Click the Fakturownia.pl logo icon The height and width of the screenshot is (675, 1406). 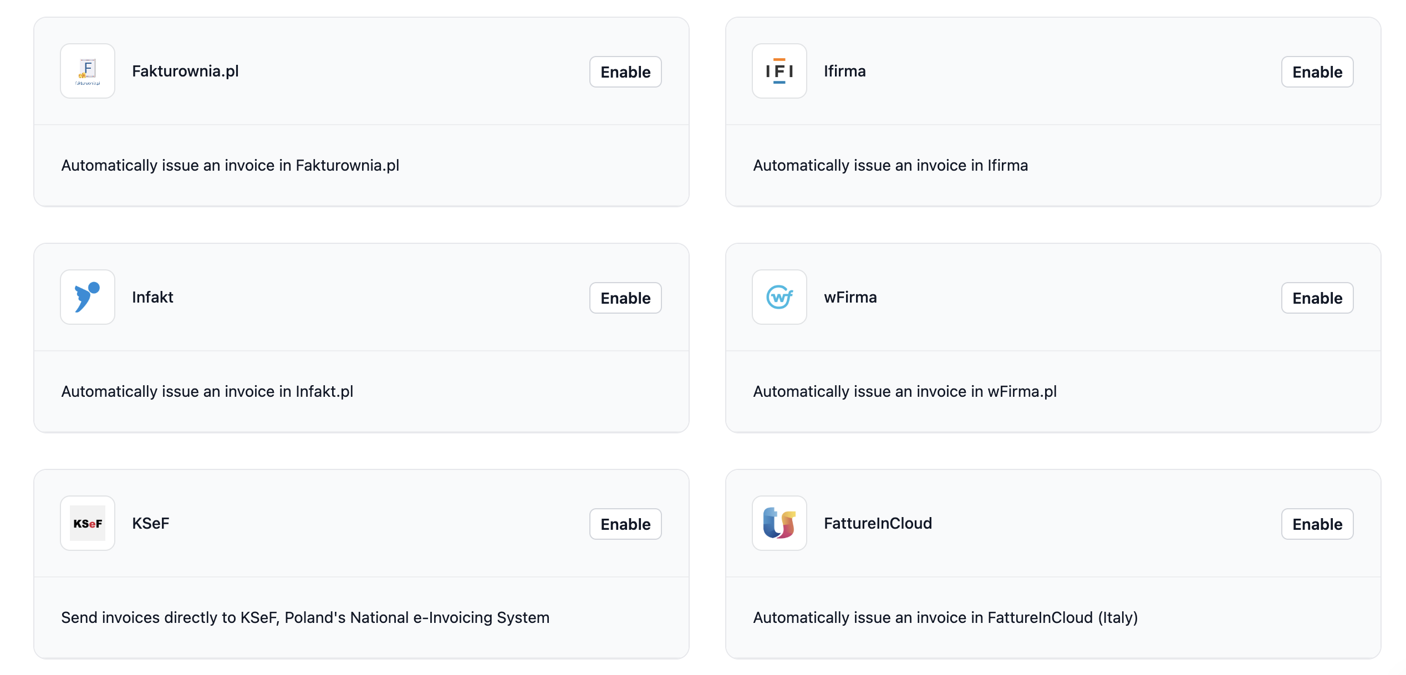pos(88,71)
